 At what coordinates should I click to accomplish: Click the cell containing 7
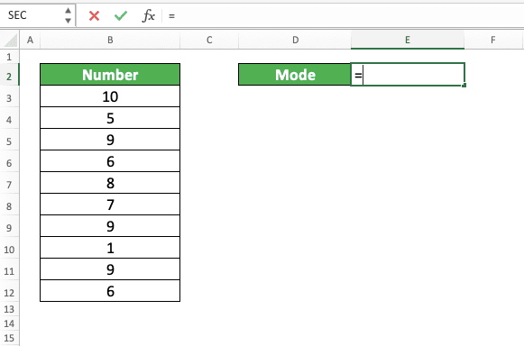[x=110, y=205]
